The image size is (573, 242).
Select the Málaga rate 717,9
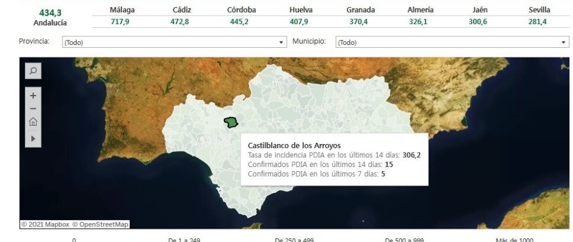tap(120, 22)
